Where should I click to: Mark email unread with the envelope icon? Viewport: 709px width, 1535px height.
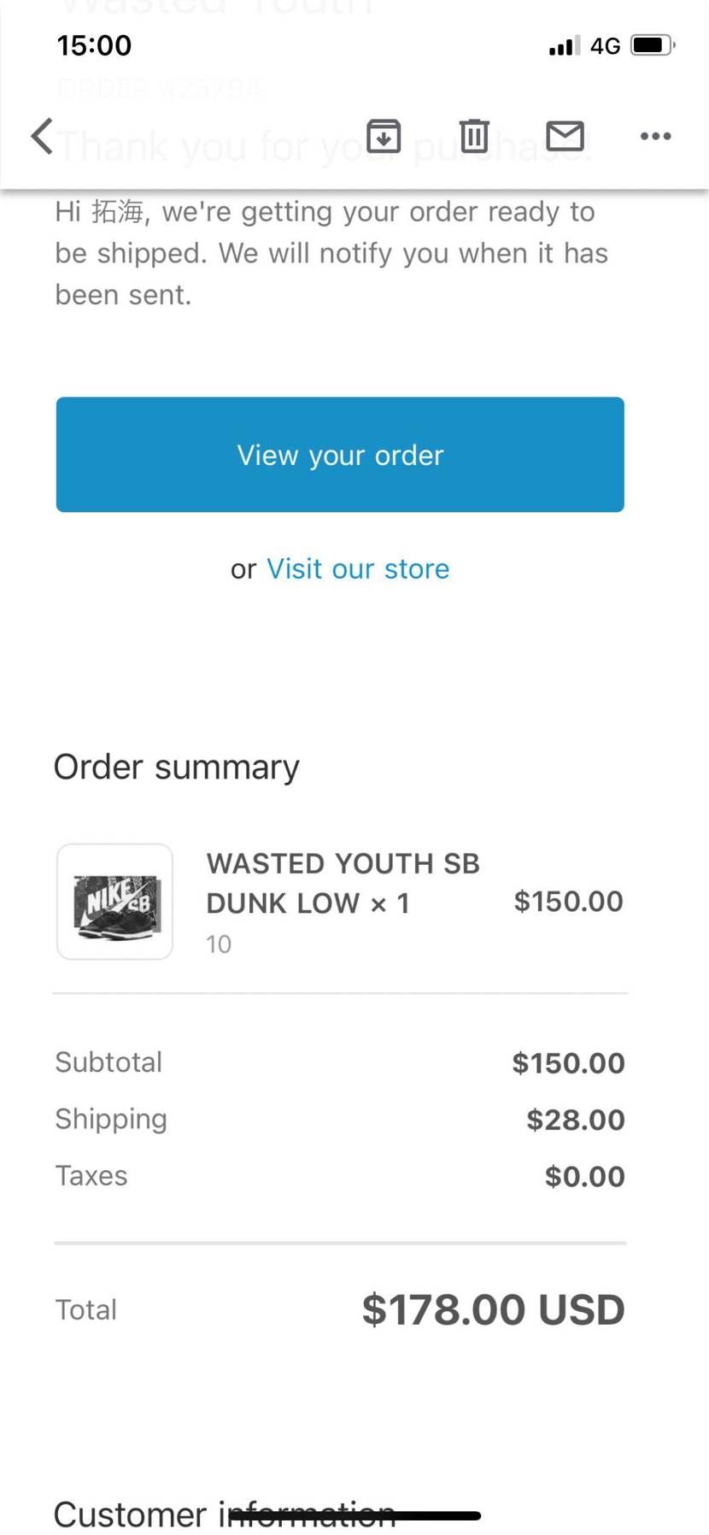tap(565, 136)
